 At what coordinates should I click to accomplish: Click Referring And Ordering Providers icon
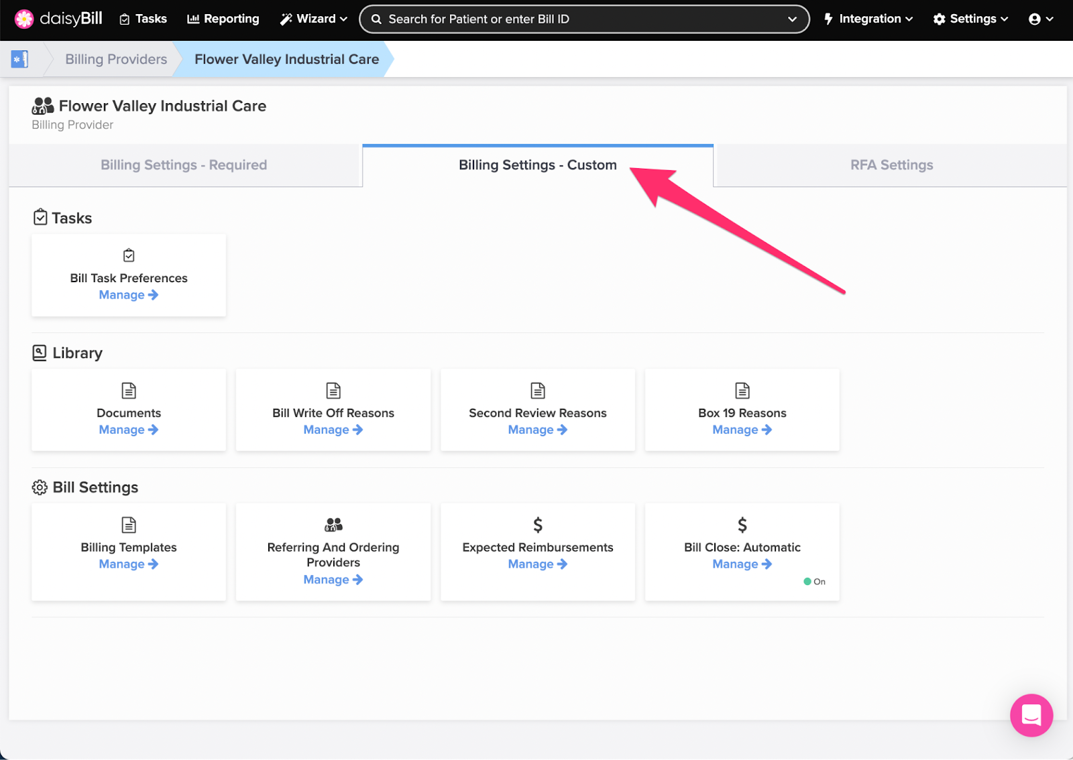pos(333,525)
